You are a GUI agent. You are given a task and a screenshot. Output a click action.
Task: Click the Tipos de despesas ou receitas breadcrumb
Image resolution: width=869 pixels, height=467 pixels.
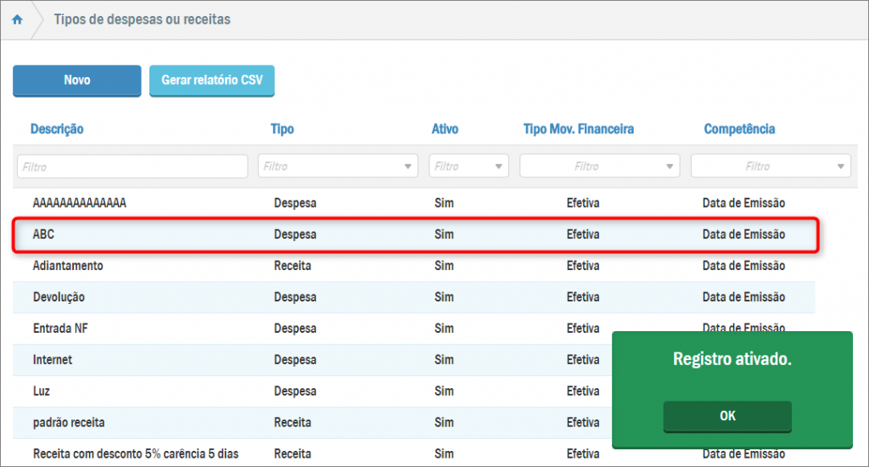[142, 20]
